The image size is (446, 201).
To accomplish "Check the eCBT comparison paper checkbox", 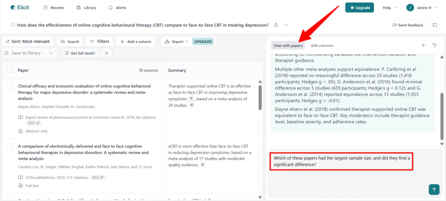I will [x=10, y=146].
